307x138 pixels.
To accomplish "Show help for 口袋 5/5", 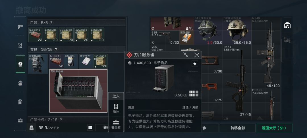I will coord(51,23).
